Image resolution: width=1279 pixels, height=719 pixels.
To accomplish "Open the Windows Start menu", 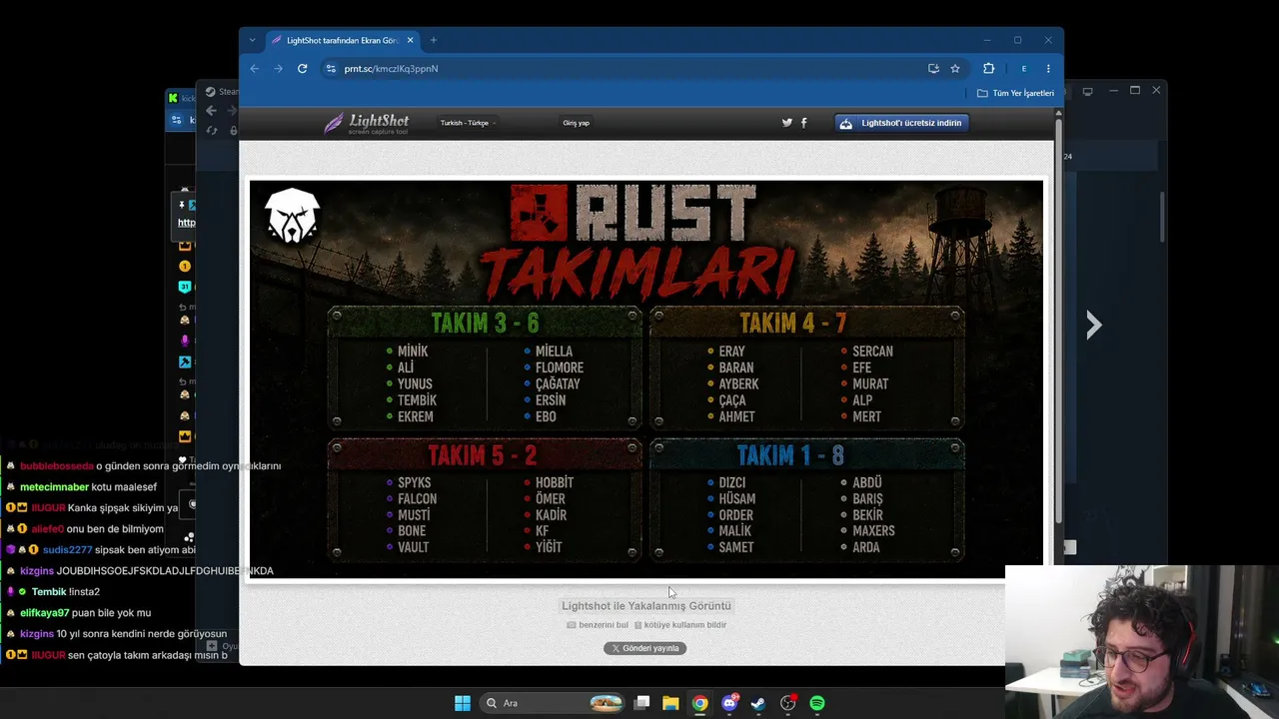I will click(x=463, y=703).
